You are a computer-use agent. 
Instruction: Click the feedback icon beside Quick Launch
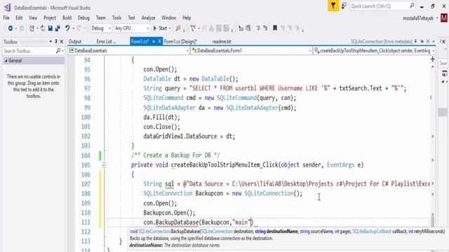(x=344, y=6)
